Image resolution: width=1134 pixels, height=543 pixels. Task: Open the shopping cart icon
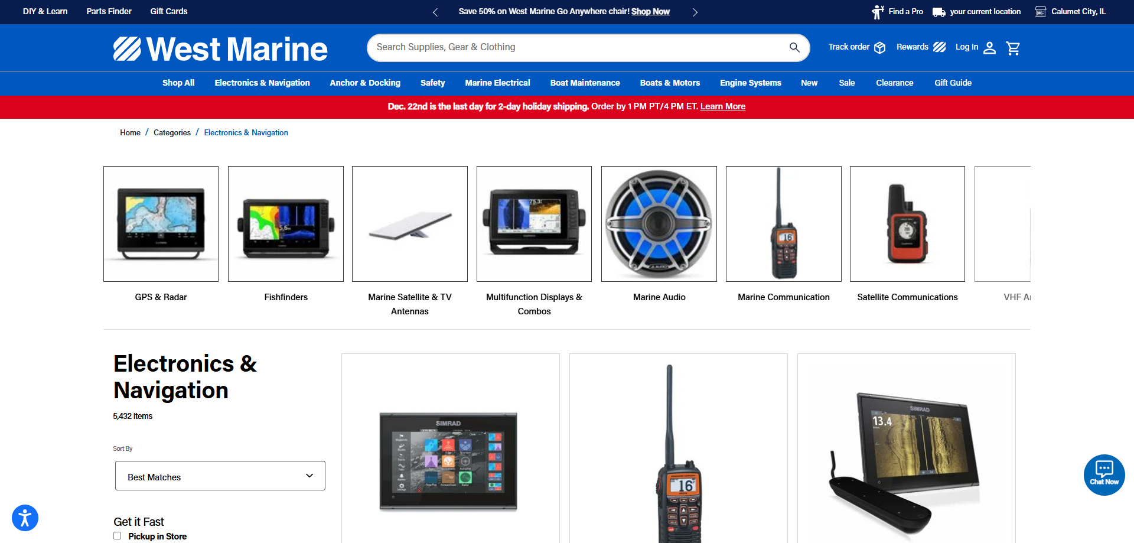point(1013,48)
